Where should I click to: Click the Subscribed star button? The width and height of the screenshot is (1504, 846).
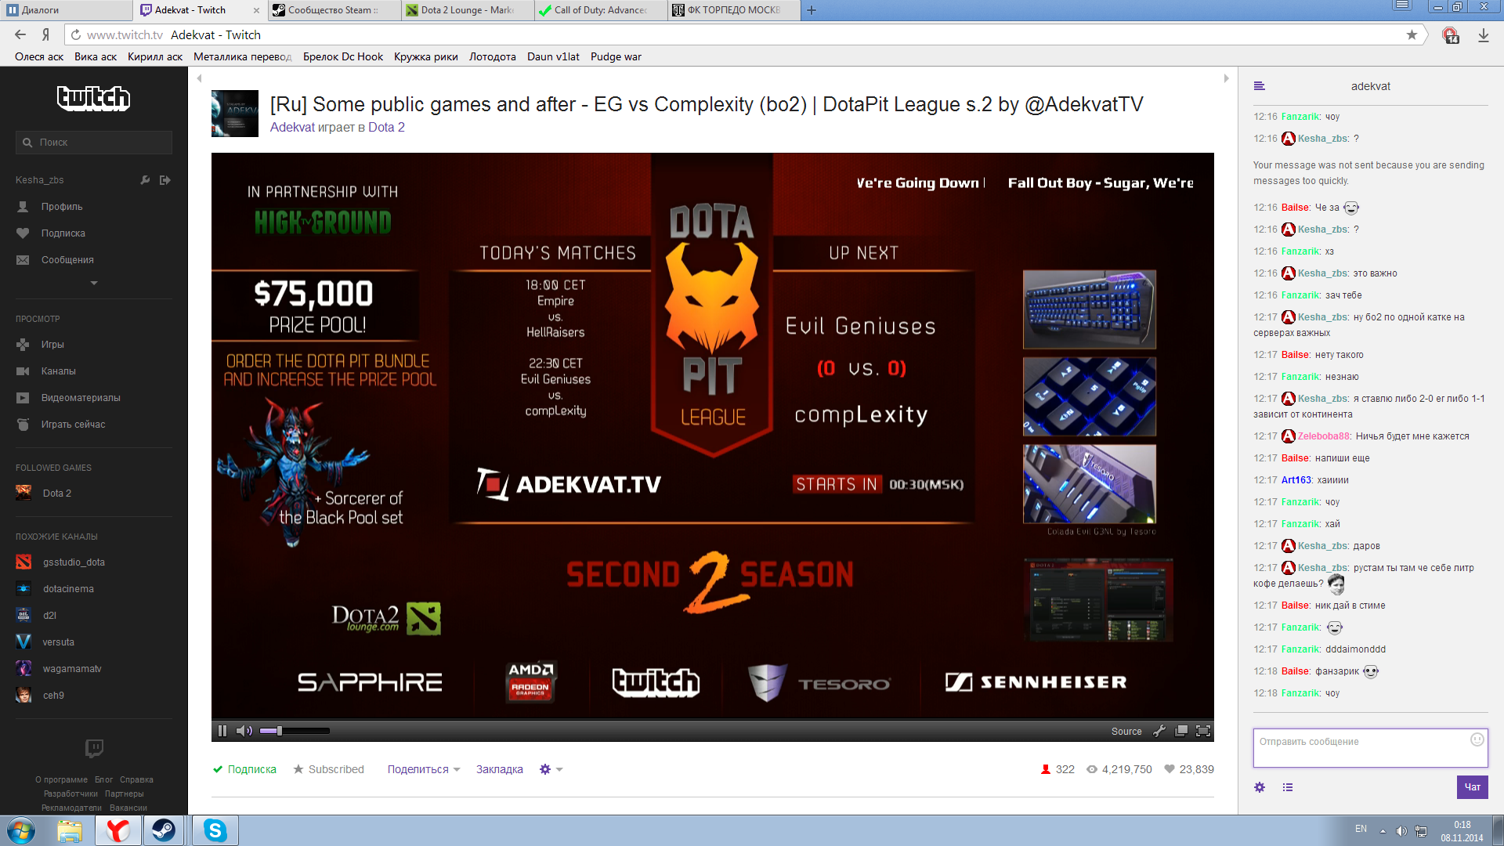328,769
